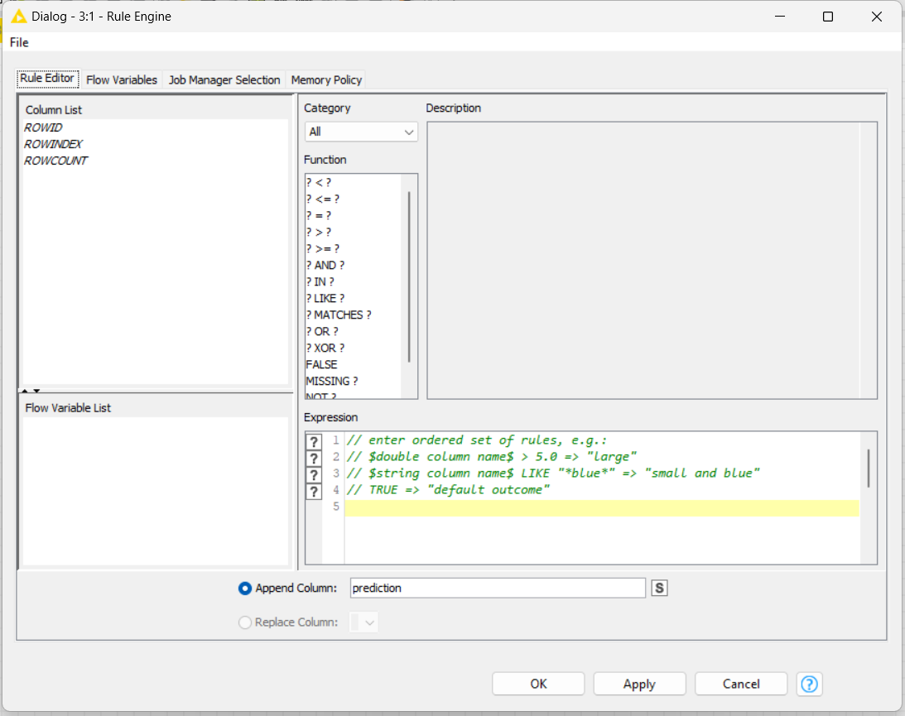Select the '? XOR ?' function
This screenshot has width=905, height=716.
325,348
